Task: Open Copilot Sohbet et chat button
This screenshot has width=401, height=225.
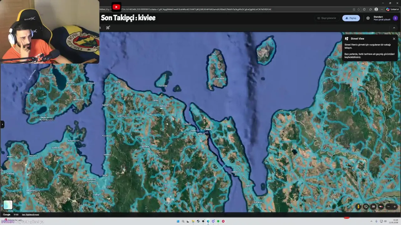Action: tap(392, 9)
